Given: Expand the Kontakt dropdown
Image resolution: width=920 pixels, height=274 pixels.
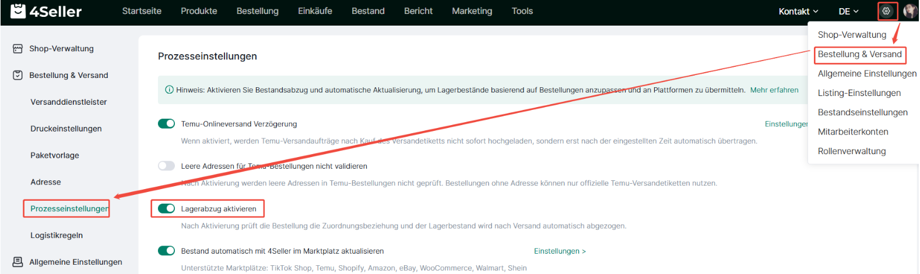Looking at the screenshot, I should pyautogui.click(x=798, y=12).
